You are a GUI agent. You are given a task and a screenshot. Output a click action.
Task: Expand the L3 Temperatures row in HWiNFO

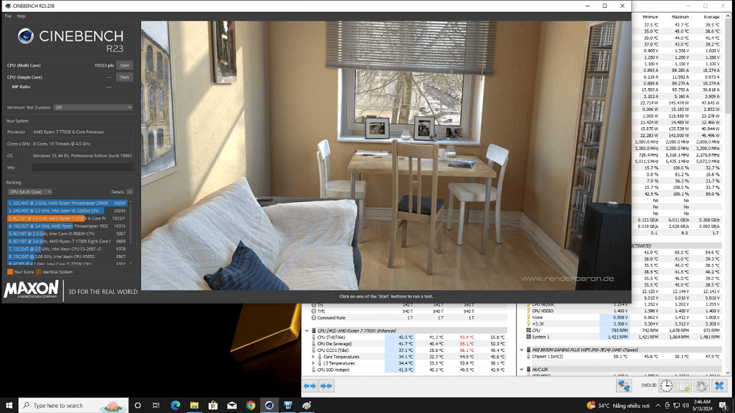coord(313,363)
